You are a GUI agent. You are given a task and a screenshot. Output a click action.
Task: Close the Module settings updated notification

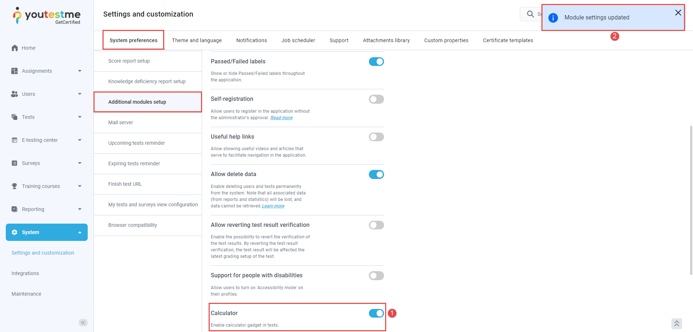(678, 13)
